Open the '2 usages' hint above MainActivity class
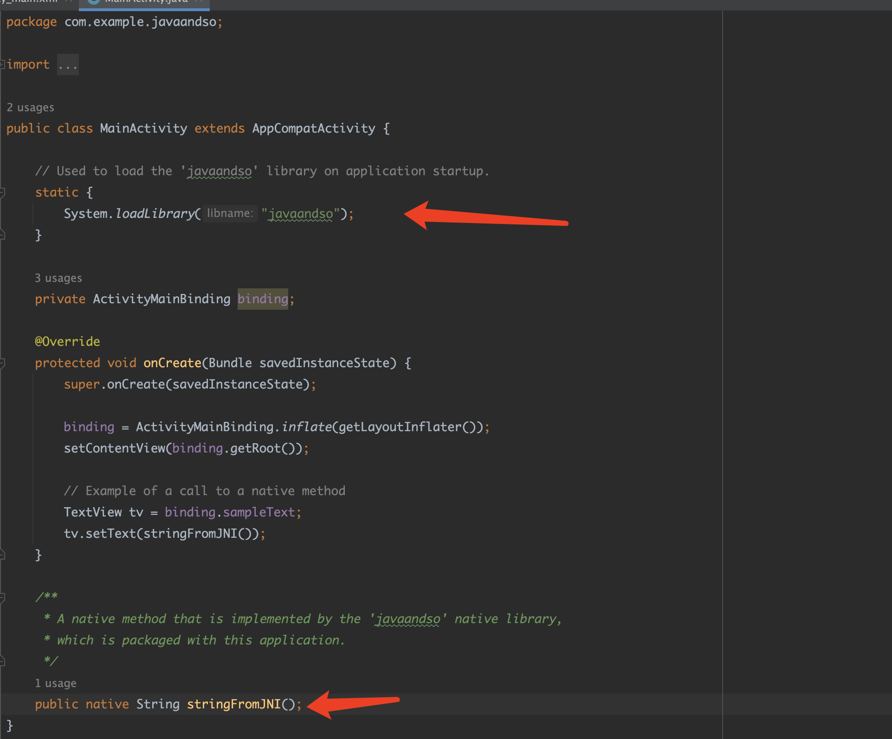This screenshot has height=739, width=892. (30, 108)
